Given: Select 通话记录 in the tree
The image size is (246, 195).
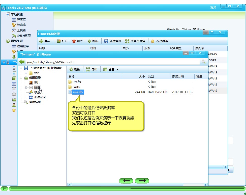Looking at the screenshot, I should [38, 97].
